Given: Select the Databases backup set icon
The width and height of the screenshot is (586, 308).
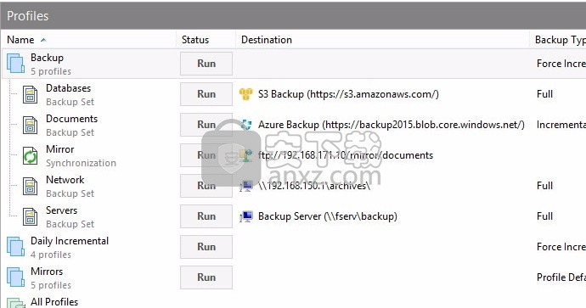Looking at the screenshot, I should coord(31,94).
